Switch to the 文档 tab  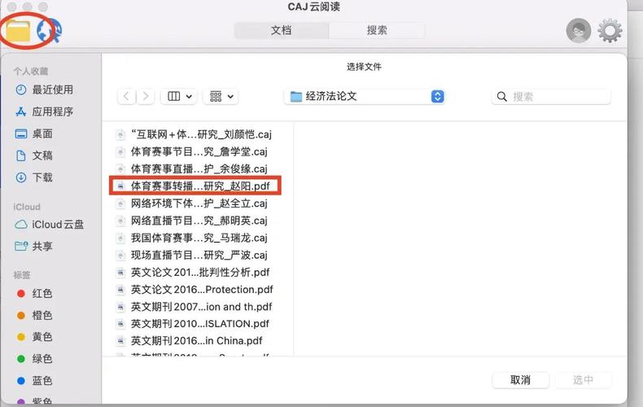282,30
